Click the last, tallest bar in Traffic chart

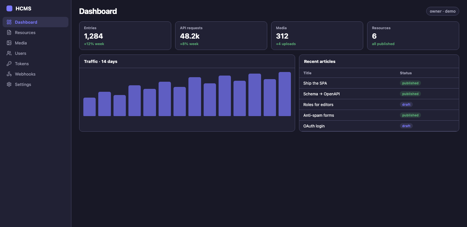[x=285, y=94]
